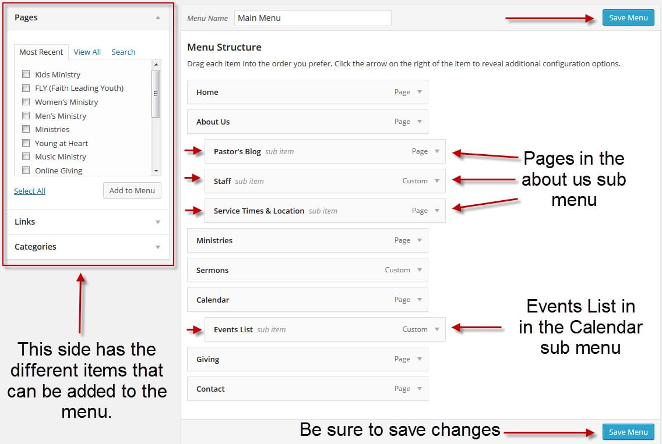Switch to the View All tab
This screenshot has width=662, height=444.
(87, 52)
